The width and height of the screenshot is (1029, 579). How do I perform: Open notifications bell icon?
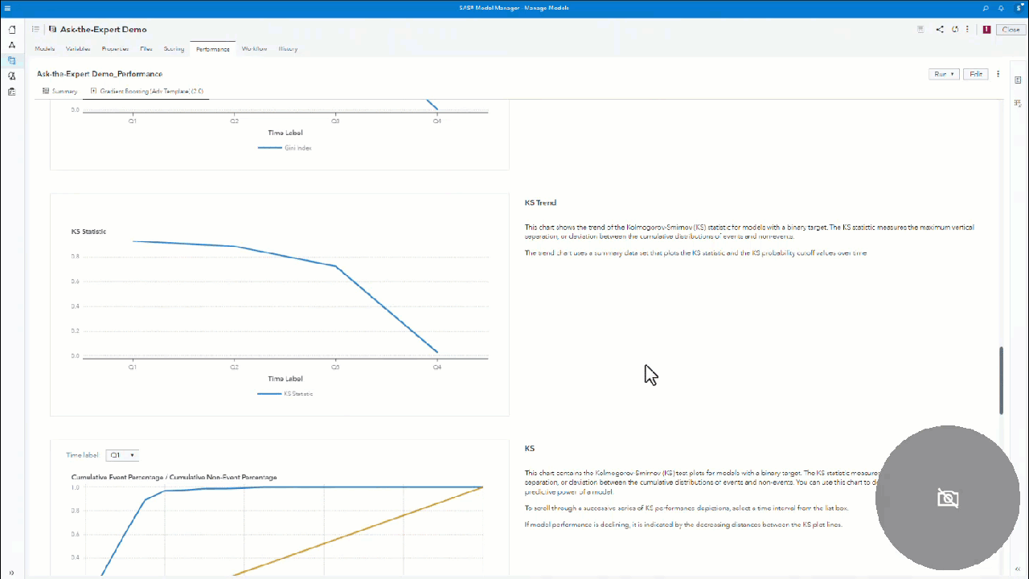coord(1001,8)
